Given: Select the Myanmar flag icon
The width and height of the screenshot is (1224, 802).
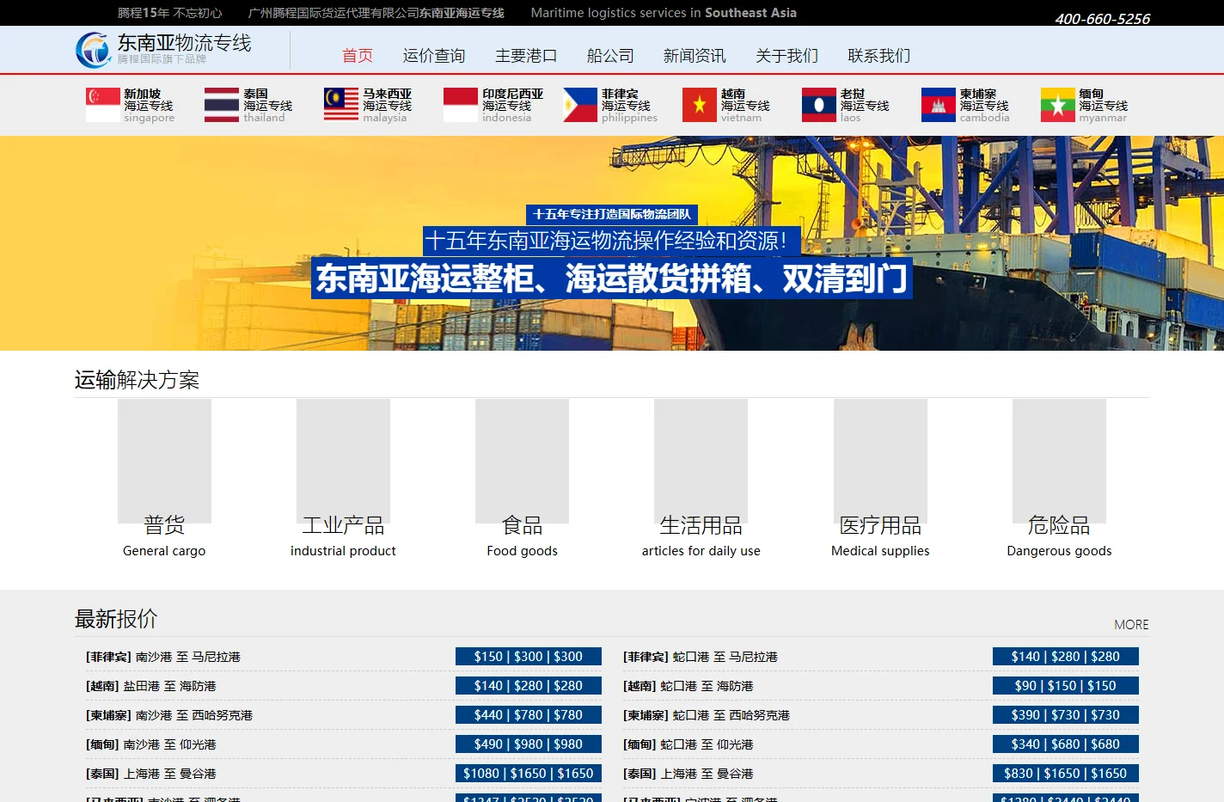Looking at the screenshot, I should [x=1057, y=105].
